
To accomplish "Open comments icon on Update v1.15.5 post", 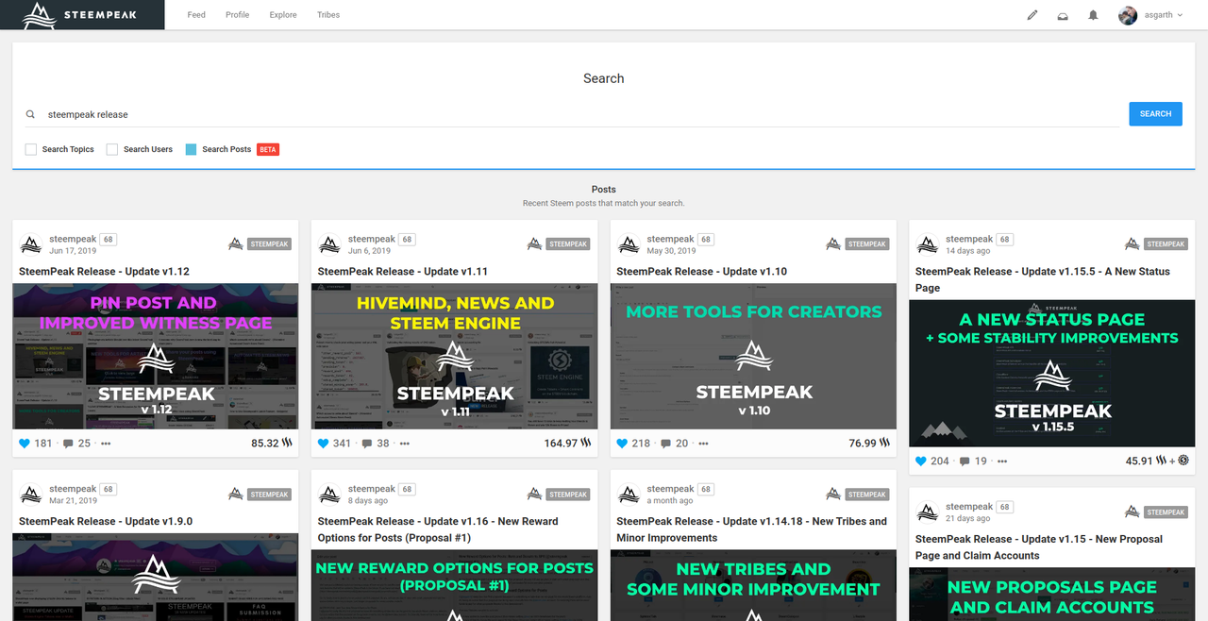I will point(965,462).
